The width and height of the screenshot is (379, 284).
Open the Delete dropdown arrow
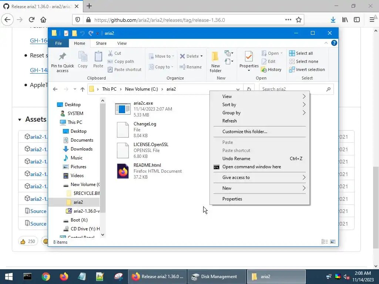click(201, 56)
